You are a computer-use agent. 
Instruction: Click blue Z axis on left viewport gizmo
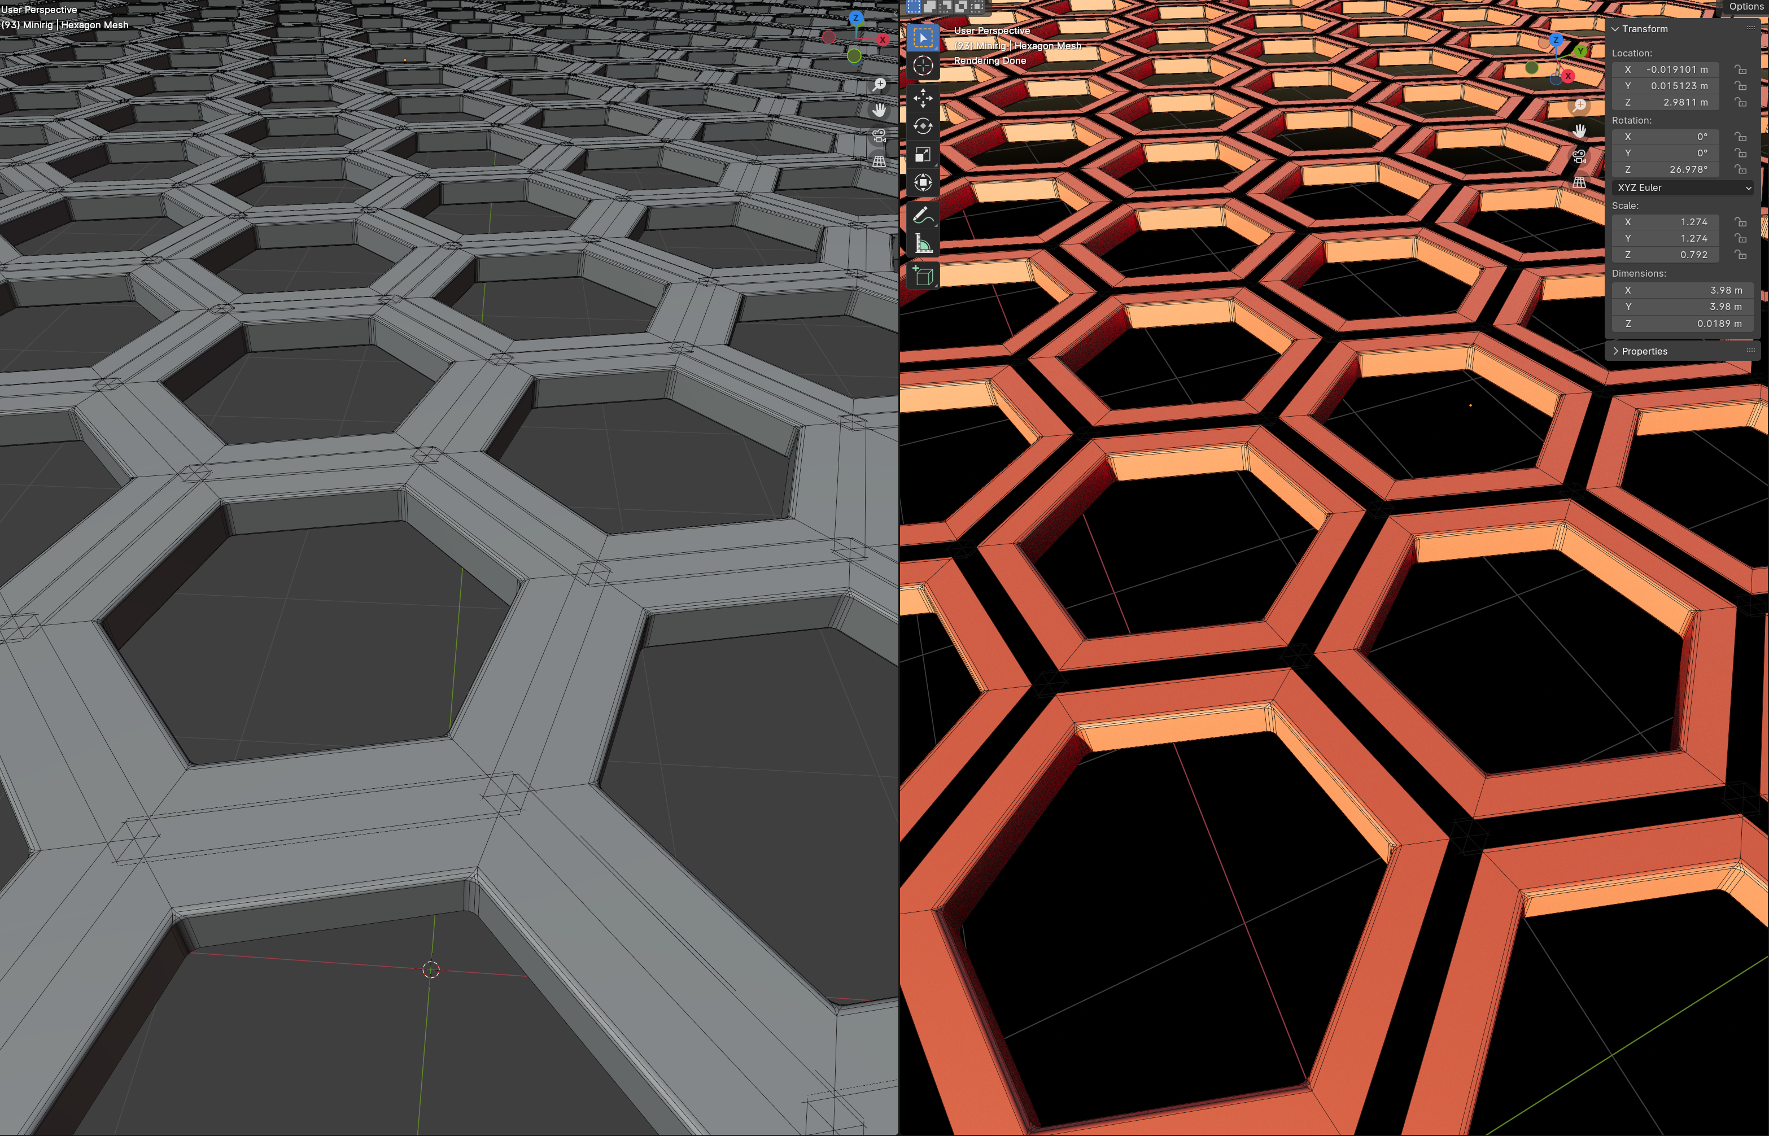[x=856, y=18]
